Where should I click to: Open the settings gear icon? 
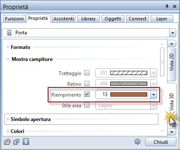point(137,142)
